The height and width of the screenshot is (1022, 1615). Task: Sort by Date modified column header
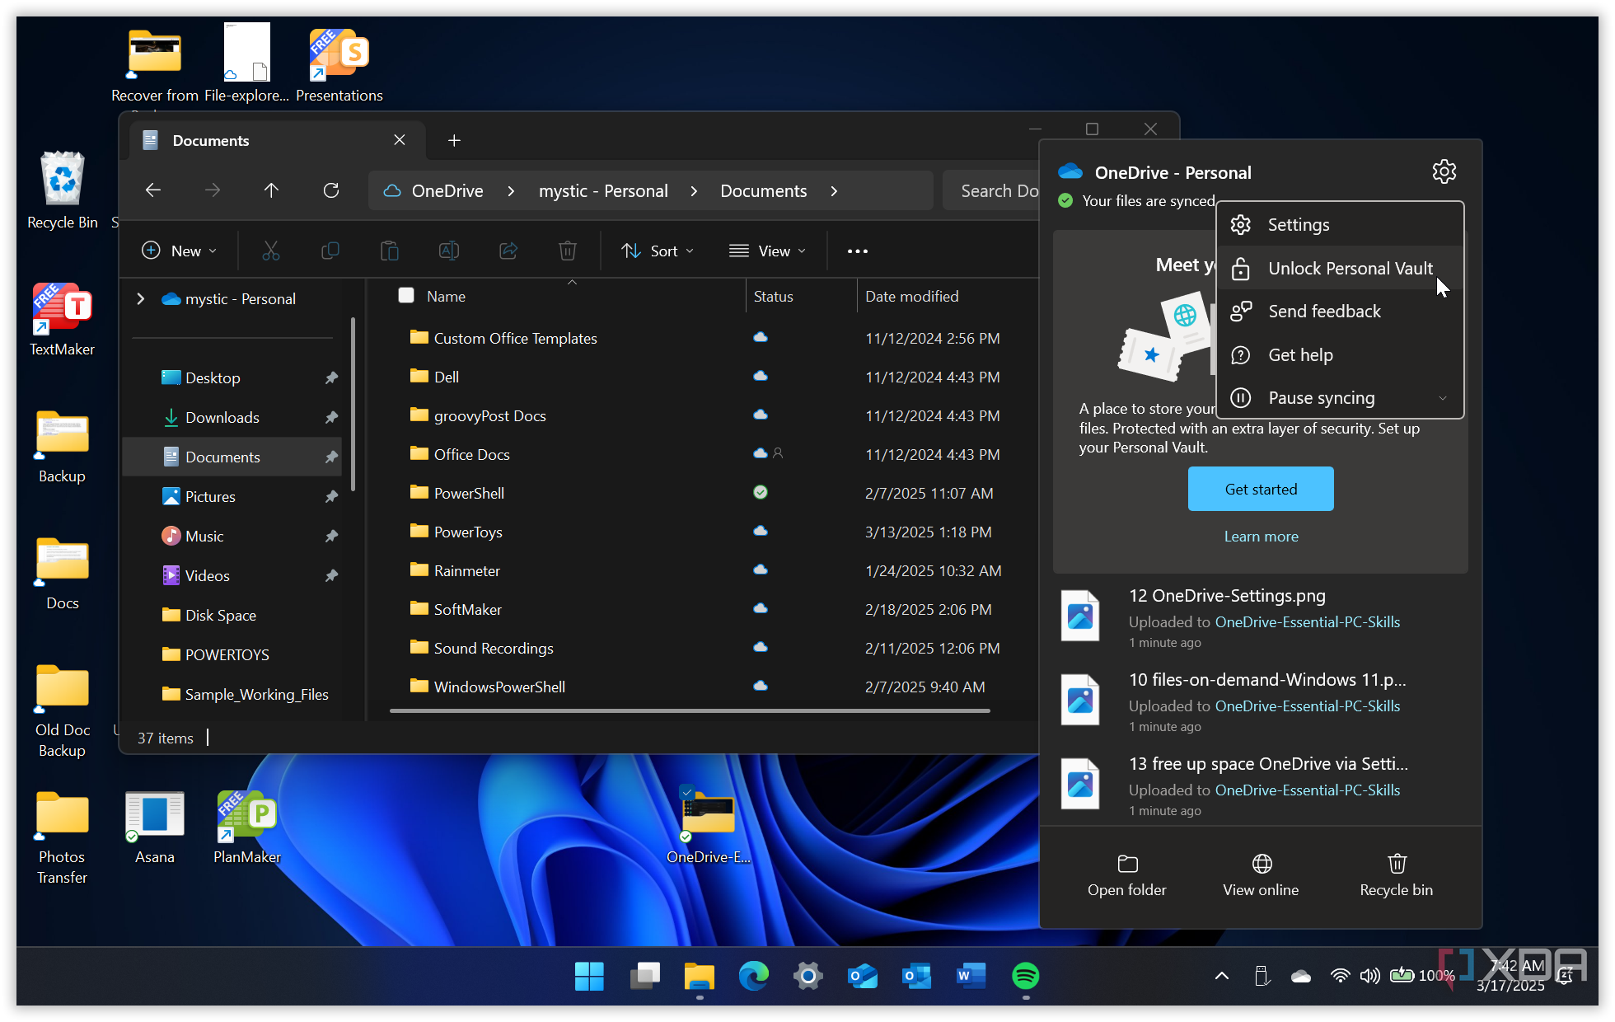912,296
